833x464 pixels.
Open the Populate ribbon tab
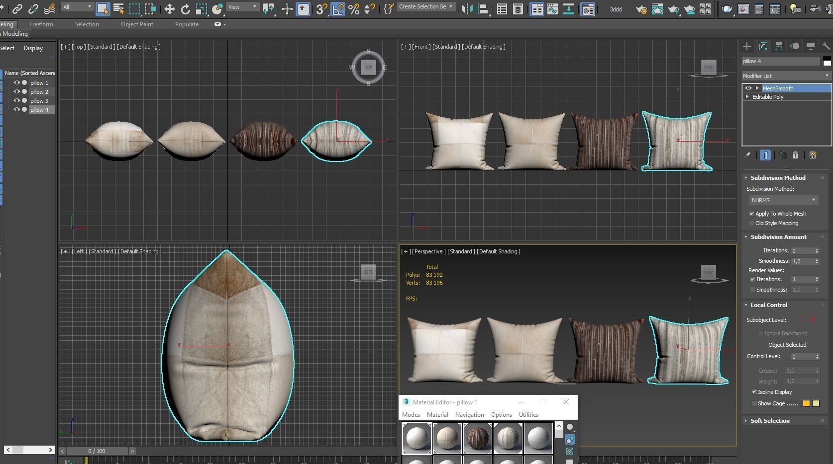pos(187,24)
